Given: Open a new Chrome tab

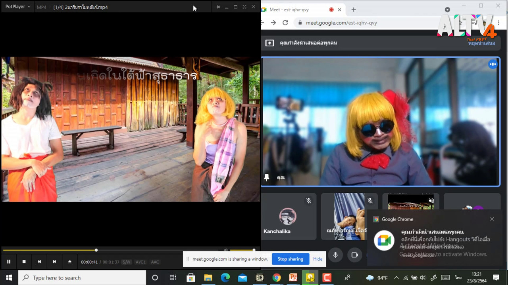Looking at the screenshot, I should click(354, 9).
